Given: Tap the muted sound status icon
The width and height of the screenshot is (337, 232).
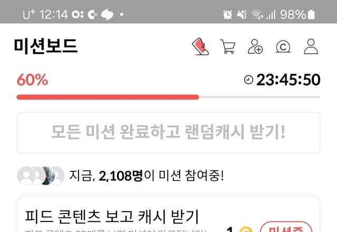Looking at the screenshot, I should click(242, 15).
